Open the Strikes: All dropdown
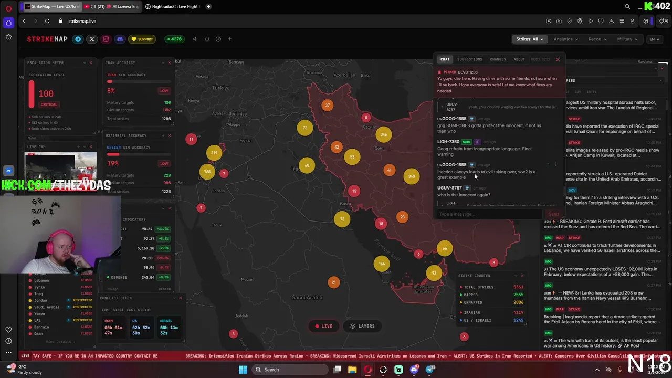 [x=529, y=39]
